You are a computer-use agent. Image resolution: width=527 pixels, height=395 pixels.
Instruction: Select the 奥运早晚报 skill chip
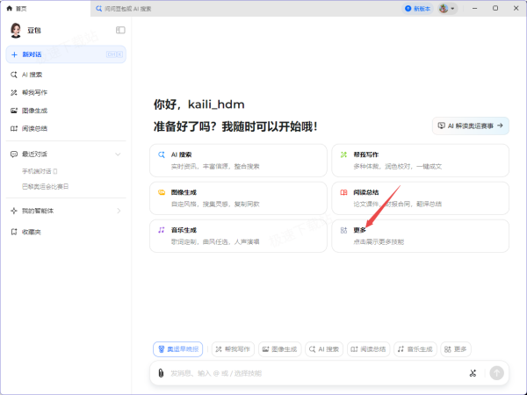tap(178, 349)
